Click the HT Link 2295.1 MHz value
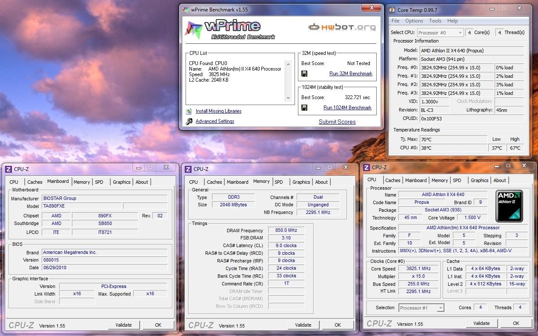The width and height of the screenshot is (538, 336). (418, 292)
